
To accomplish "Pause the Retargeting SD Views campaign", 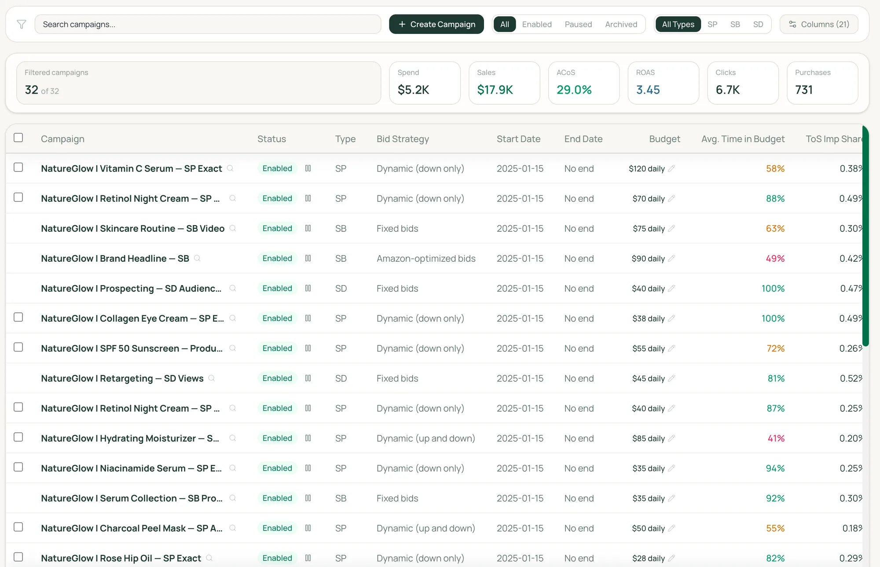I will pos(308,378).
